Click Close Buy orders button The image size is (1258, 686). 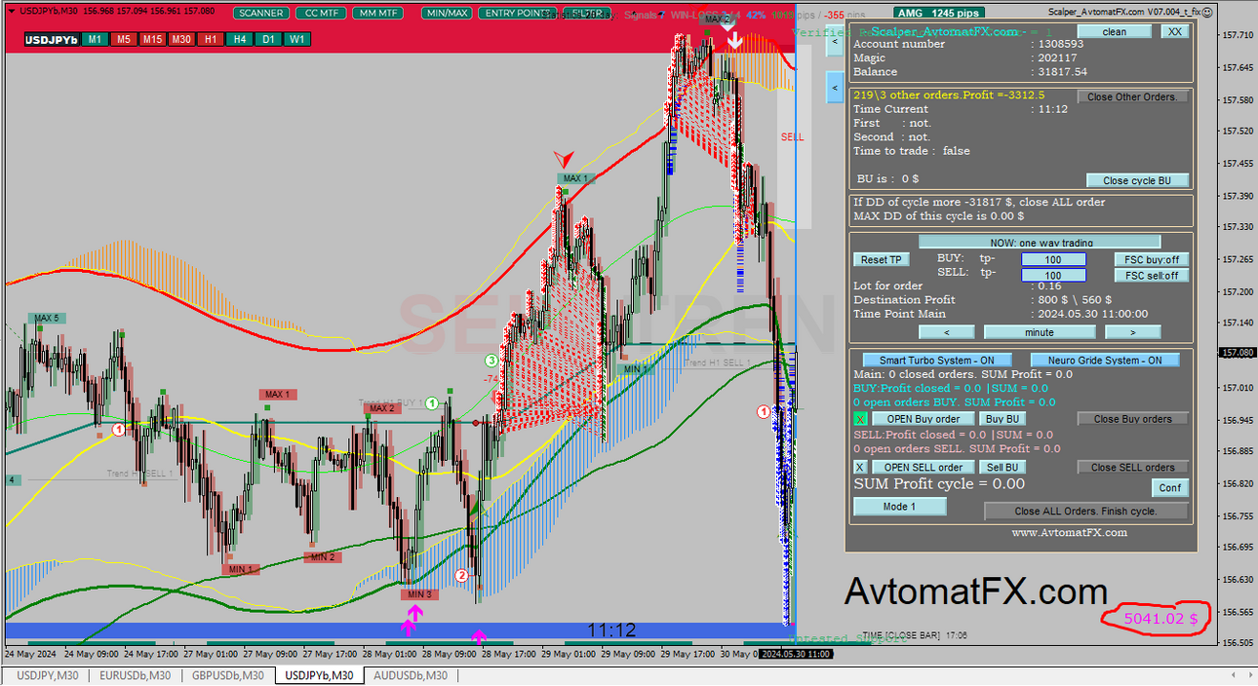[x=1133, y=418]
